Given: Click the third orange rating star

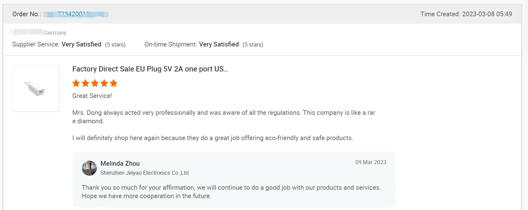Looking at the screenshot, I should 95,83.
